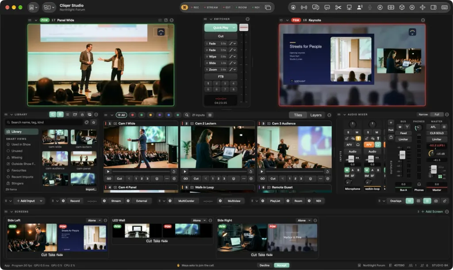Viewport: 453px width, 270px height.
Task: Click the scissors icon in the top toolbar
Action: click(x=338, y=7)
